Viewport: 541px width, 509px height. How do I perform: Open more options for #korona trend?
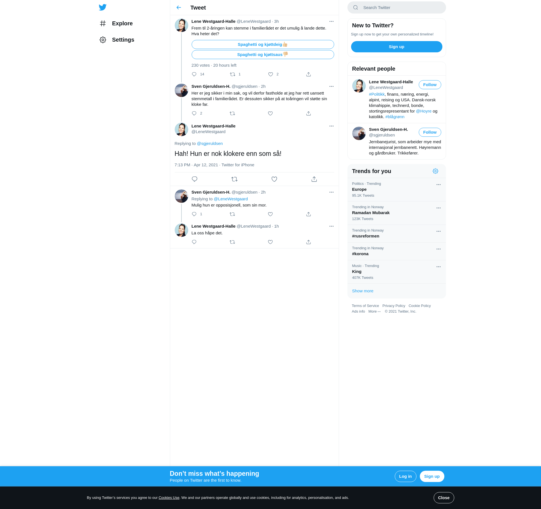coord(438,249)
